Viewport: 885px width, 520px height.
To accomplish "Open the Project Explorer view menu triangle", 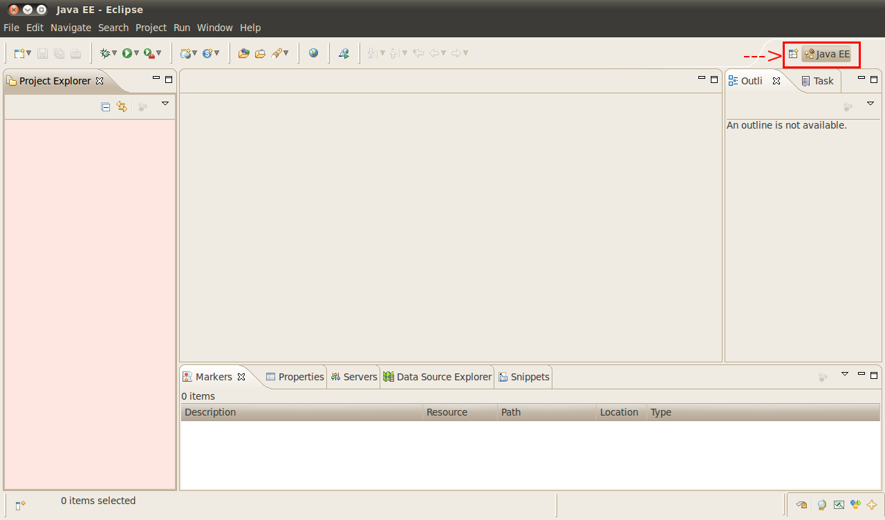I will tap(165, 103).
